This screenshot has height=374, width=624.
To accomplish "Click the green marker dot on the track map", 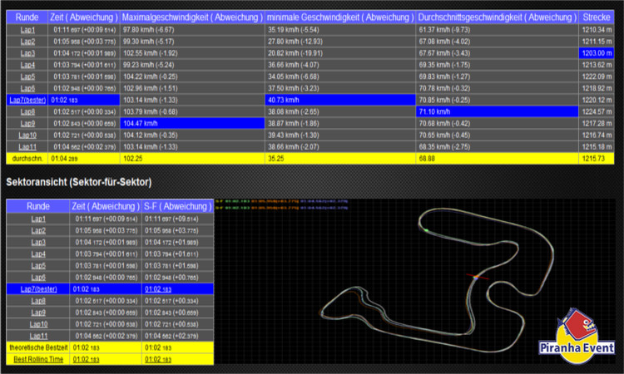I will click(427, 229).
